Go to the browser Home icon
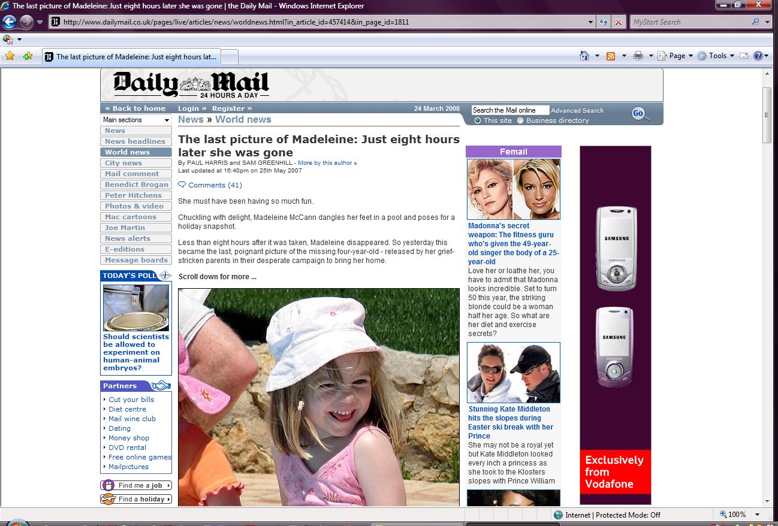 pyautogui.click(x=584, y=56)
